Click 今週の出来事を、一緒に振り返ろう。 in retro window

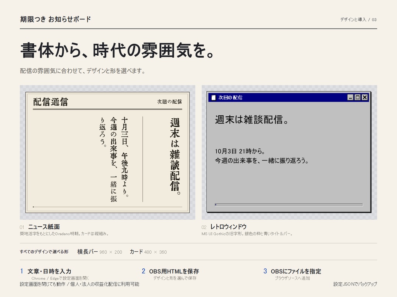(x=262, y=160)
